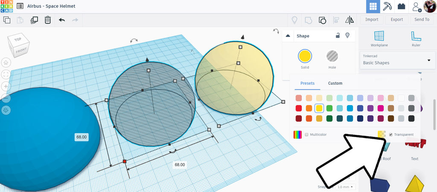Click the Zoom out button
This screenshot has width=437, height=192.
pos(6,98)
